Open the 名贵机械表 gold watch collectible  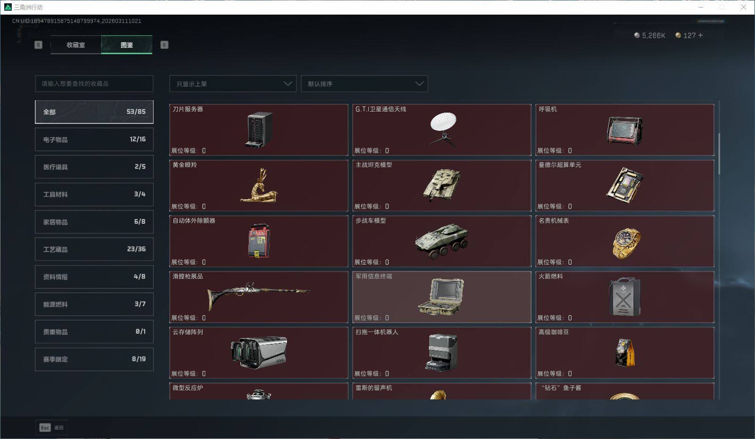(625, 241)
